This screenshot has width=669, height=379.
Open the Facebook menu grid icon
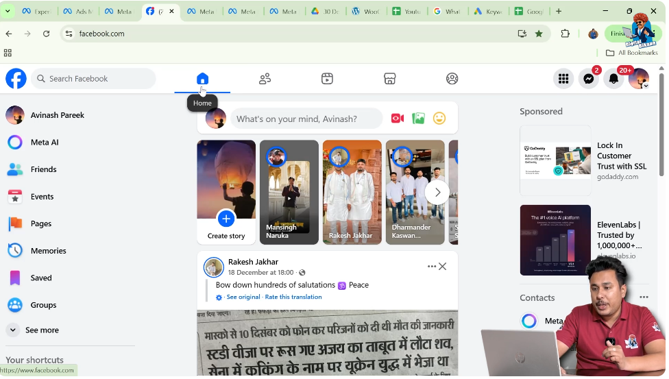point(563,79)
